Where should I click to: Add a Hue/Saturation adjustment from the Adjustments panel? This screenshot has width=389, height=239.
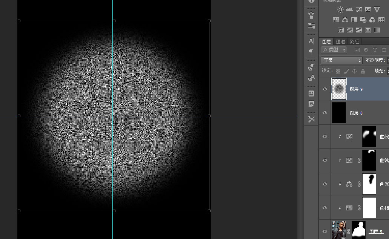336,20
